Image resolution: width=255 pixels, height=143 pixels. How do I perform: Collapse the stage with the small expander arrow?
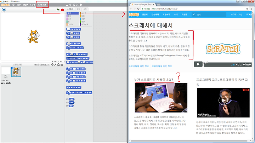point(65,62)
